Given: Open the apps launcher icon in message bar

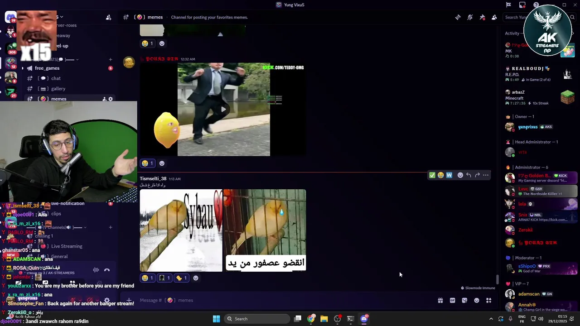Looking at the screenshot, I should tap(489, 300).
